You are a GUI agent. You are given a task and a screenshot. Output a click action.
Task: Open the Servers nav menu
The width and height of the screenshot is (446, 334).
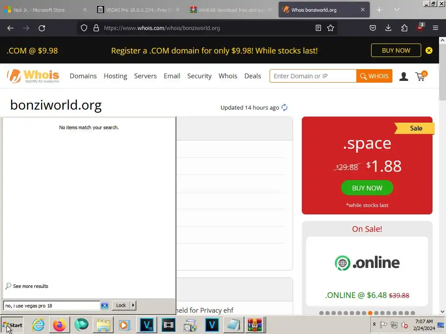tap(145, 76)
